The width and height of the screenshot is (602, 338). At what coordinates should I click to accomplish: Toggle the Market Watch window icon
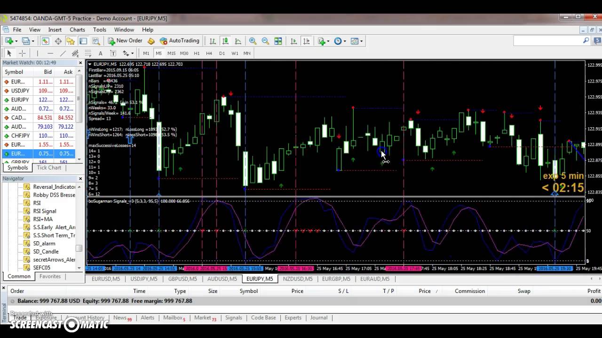45,41
